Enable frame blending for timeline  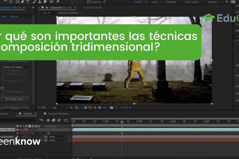(x=54, y=120)
